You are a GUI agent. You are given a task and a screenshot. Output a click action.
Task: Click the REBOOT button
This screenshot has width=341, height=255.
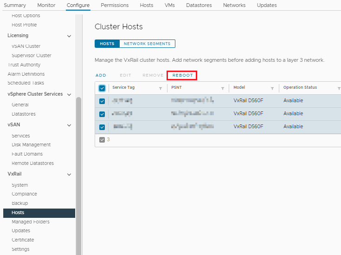(182, 75)
